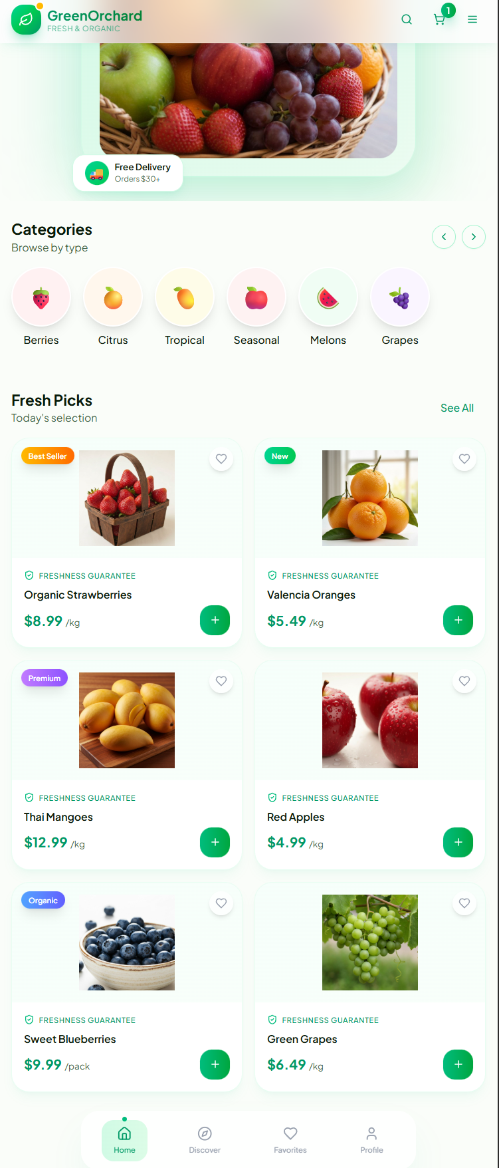Add Green Grapes to cart
The image size is (499, 1168).
point(458,1065)
